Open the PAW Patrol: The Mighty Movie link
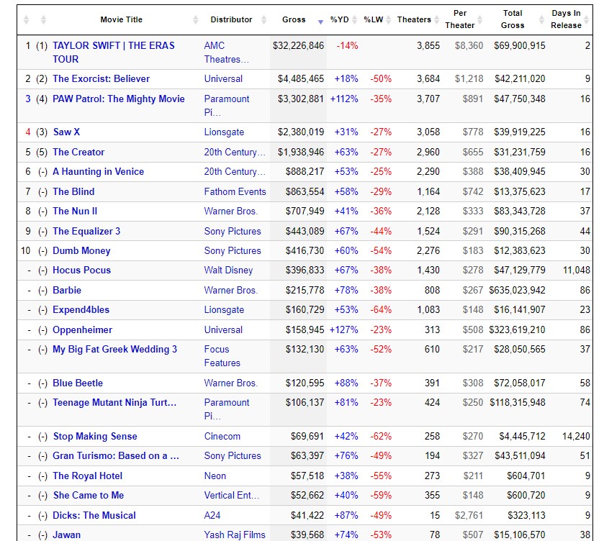Screen dimensions: 604x541 click(118, 99)
